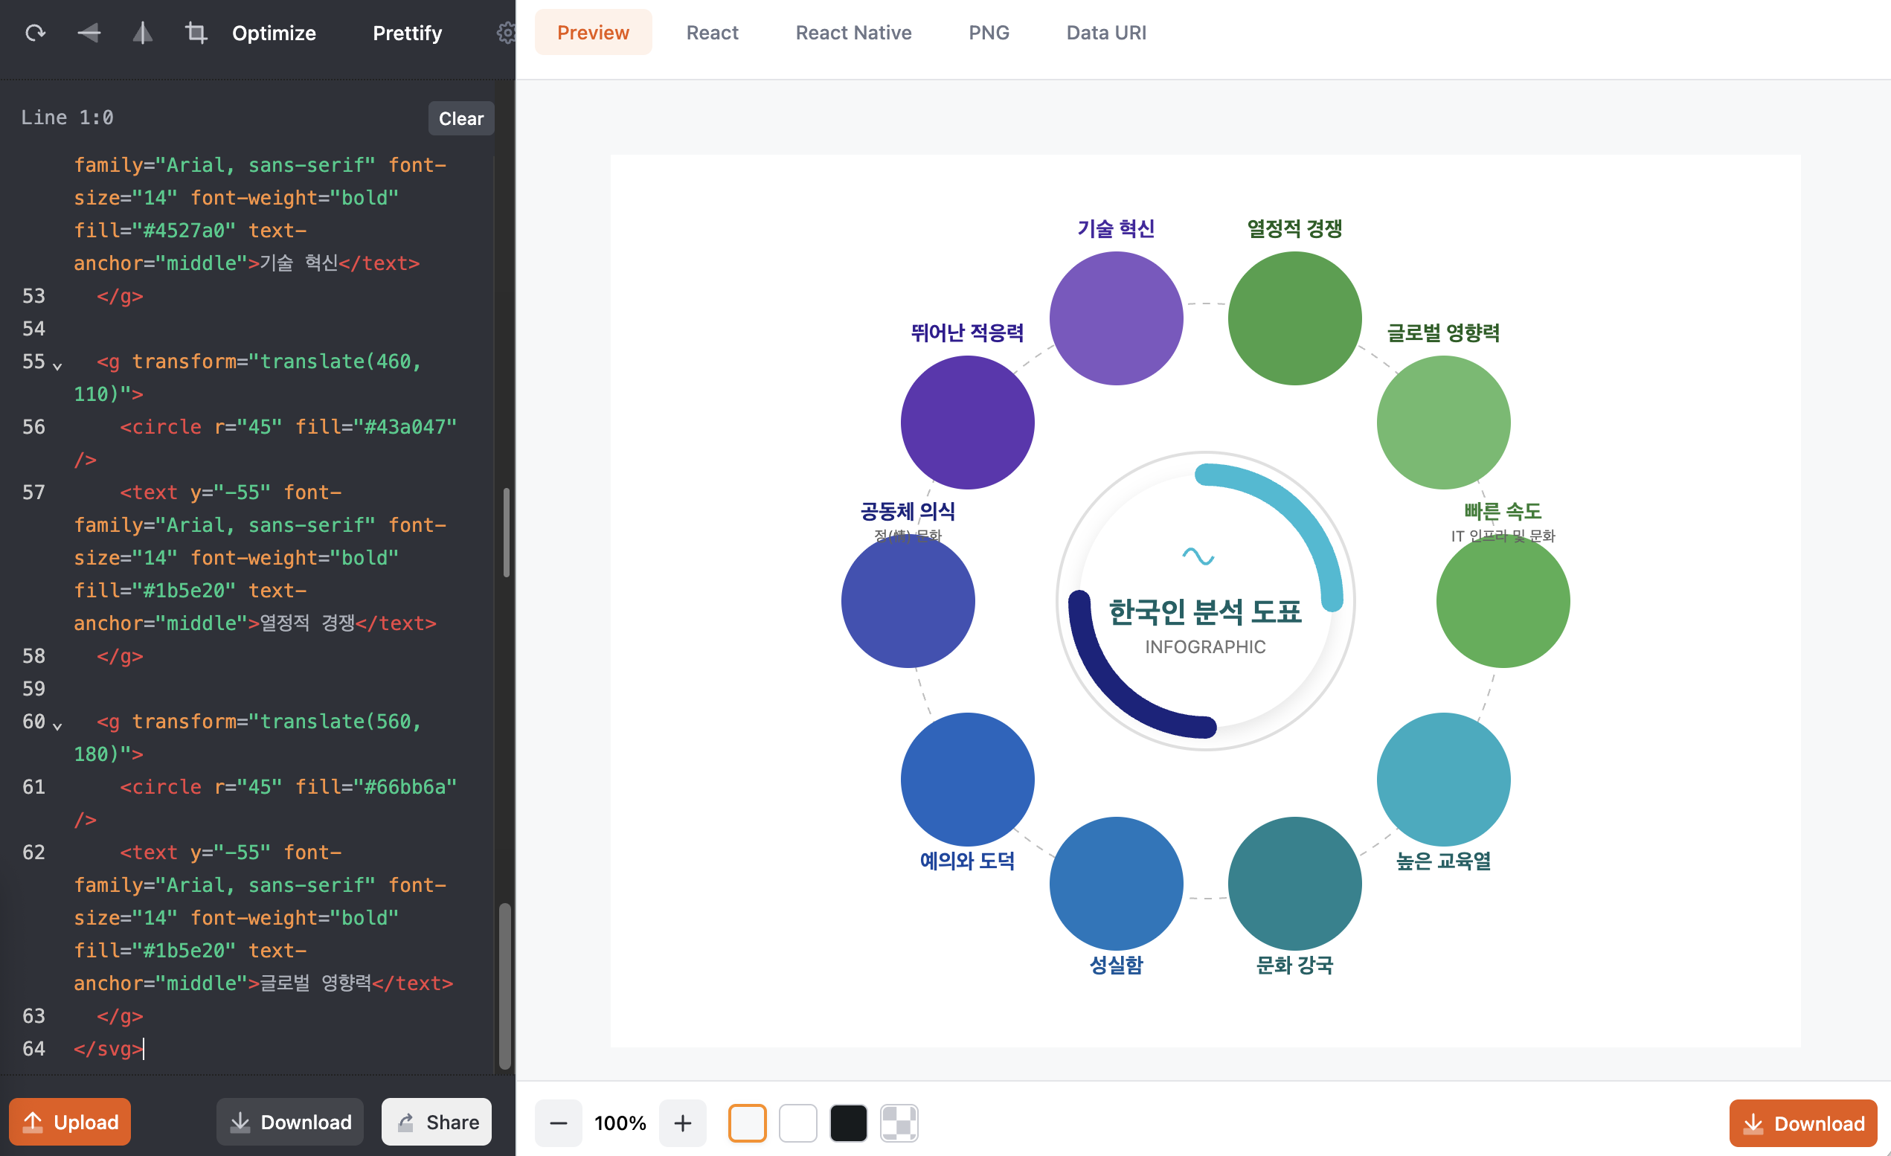1891x1156 pixels.
Task: Open the Data URI tab
Action: pos(1106,33)
